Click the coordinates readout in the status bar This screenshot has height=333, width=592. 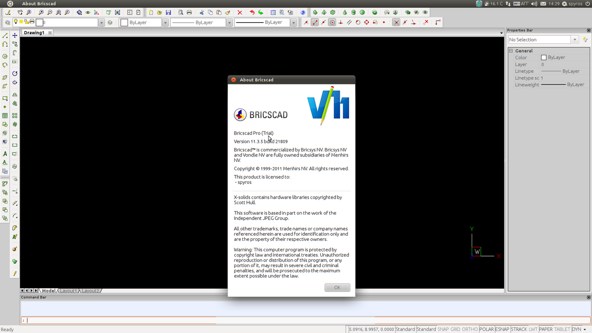(371, 329)
